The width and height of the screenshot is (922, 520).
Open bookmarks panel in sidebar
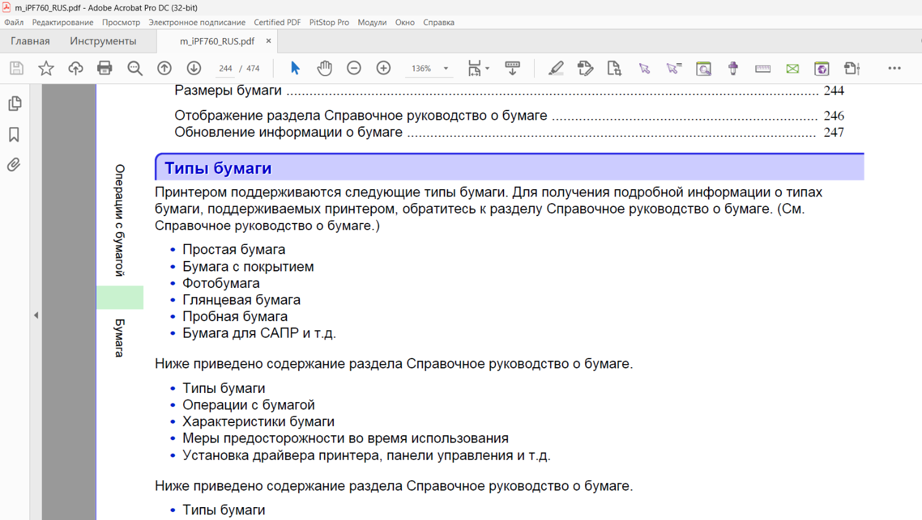[x=14, y=134]
